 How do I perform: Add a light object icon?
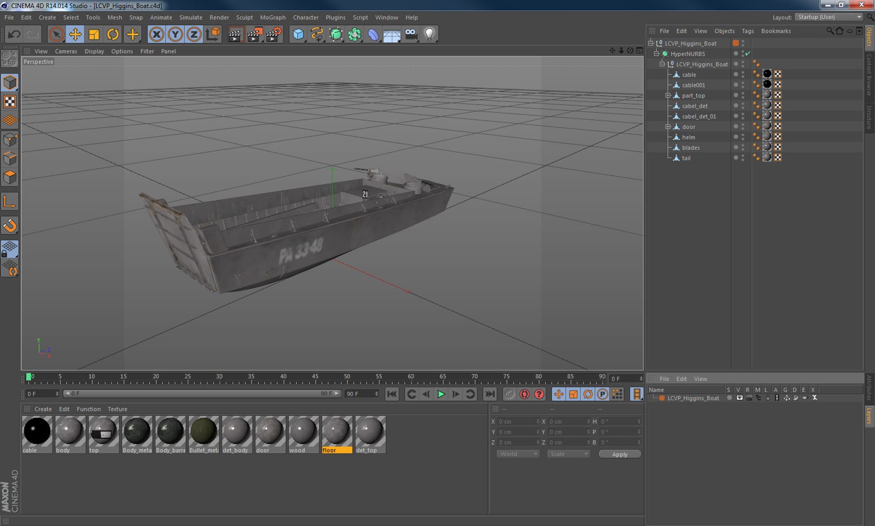coord(430,34)
